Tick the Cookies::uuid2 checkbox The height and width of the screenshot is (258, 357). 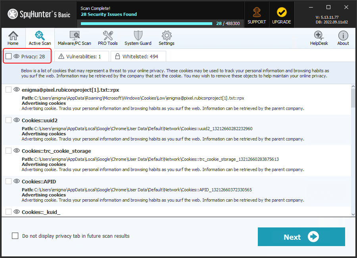click(x=9, y=120)
